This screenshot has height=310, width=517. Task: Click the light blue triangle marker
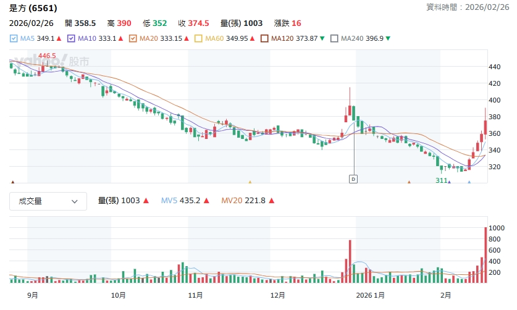(x=469, y=182)
